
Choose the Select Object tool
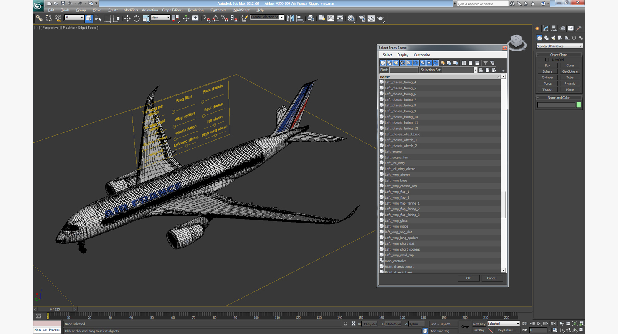click(x=89, y=18)
